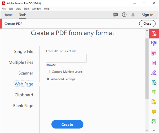
Task: Open the yellow Comment speech bubble tool
Action: tap(154, 112)
